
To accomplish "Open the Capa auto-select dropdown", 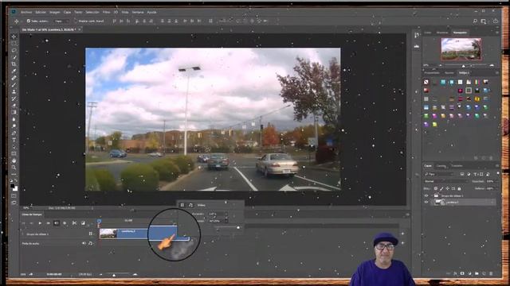I will (x=61, y=21).
